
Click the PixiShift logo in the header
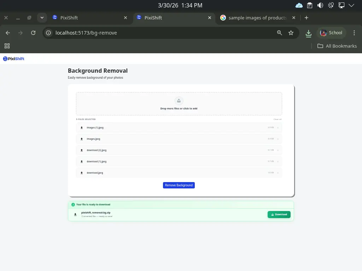14,59
